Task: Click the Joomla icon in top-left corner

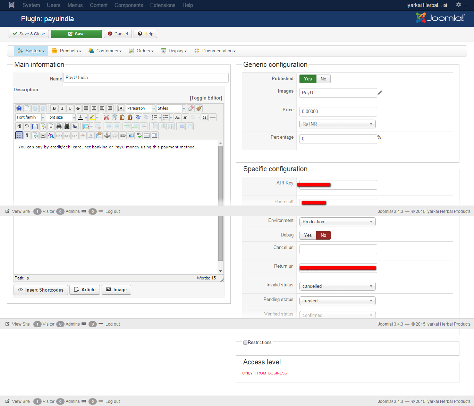Action: tap(11, 5)
